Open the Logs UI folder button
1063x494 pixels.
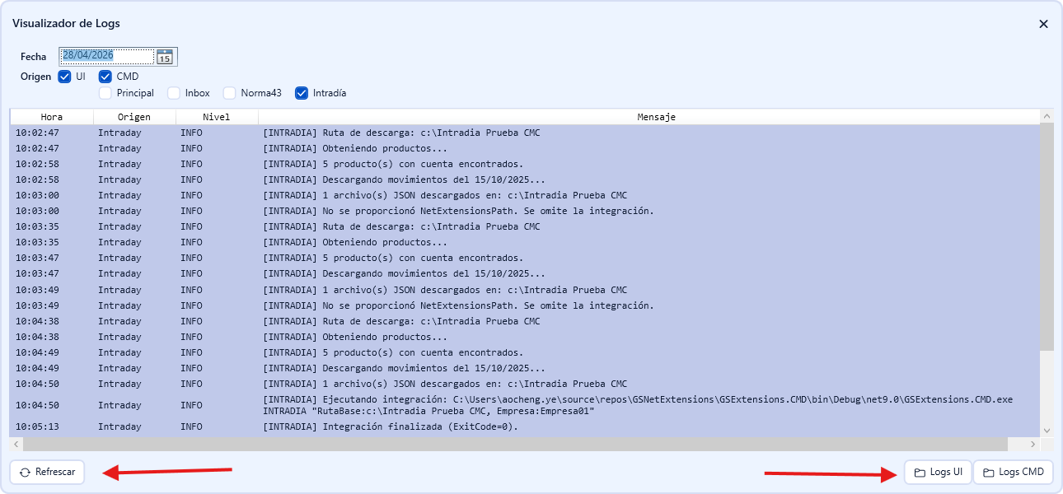coord(938,472)
